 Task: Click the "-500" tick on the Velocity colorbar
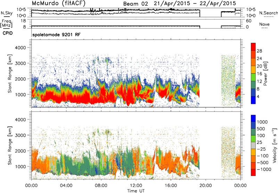(262, 162)
